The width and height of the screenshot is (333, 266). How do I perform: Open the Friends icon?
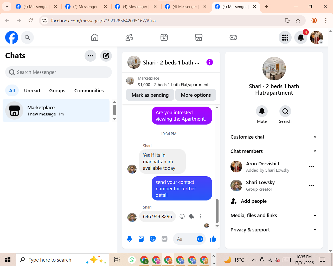click(x=129, y=37)
